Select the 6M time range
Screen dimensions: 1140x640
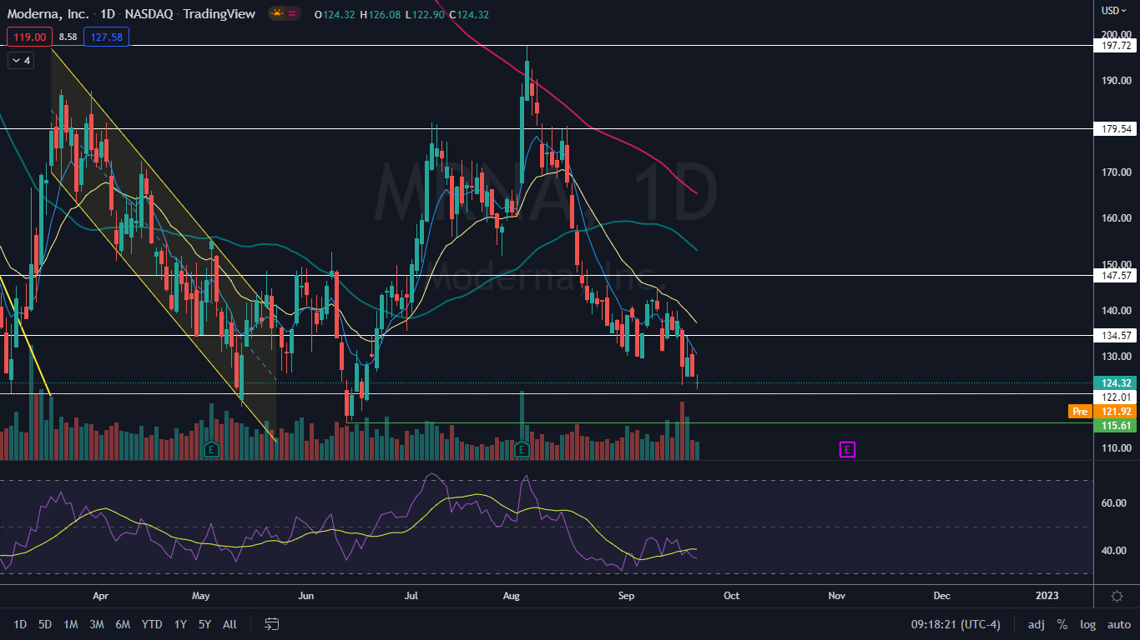123,624
